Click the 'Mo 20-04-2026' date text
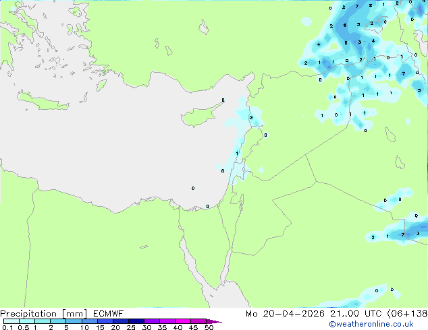The height and width of the screenshot is (330, 428). 286,314
